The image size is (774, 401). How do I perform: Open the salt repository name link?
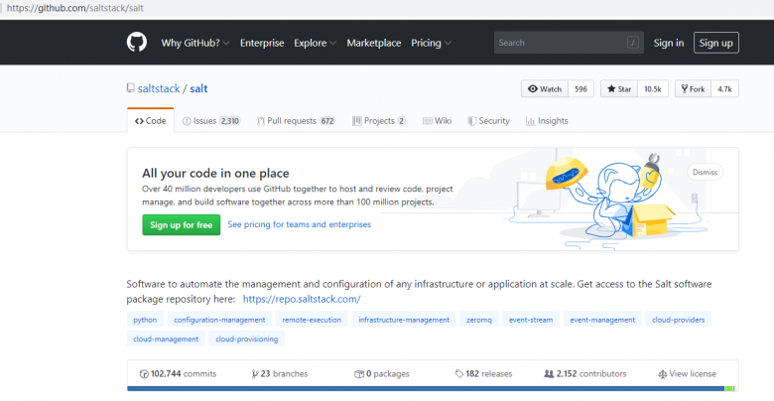tap(198, 88)
